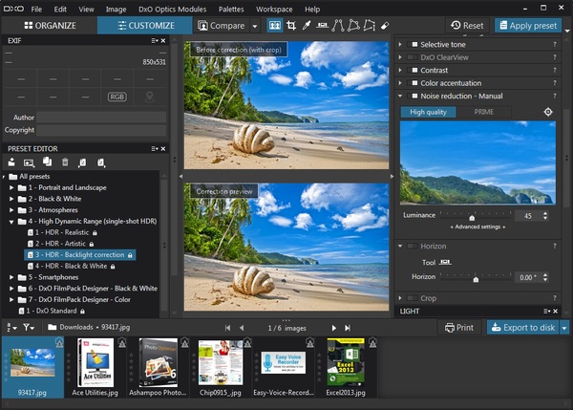Toggle the Selective tone correction
The width and height of the screenshot is (573, 410).
tap(414, 44)
